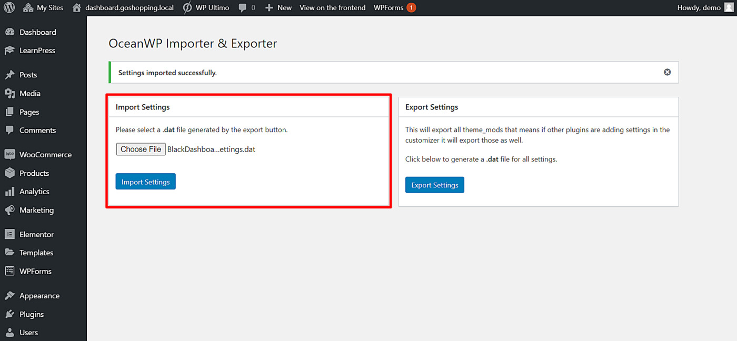Screen dimensions: 737x341
Task: Dismiss the Settings imported successfully notice
Action: tap(667, 72)
